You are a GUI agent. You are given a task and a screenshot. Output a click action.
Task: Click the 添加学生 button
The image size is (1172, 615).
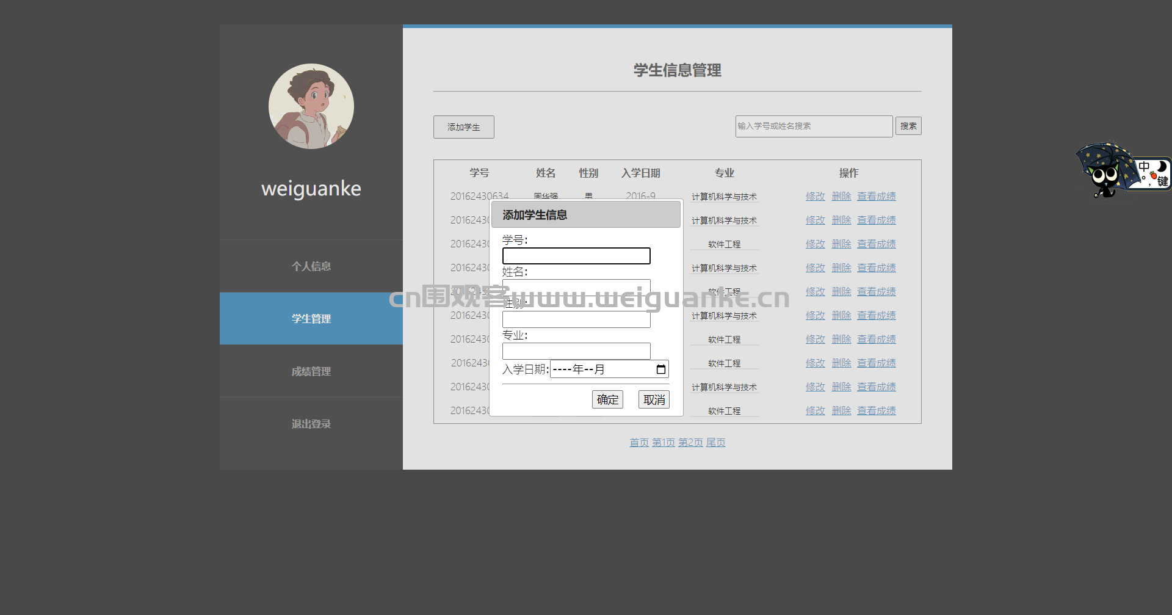(464, 127)
